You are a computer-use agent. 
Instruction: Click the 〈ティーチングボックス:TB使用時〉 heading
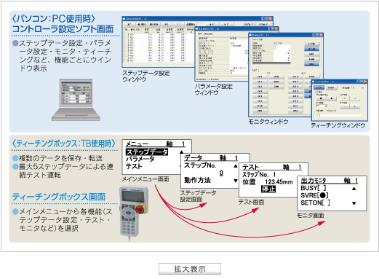[x=64, y=144]
